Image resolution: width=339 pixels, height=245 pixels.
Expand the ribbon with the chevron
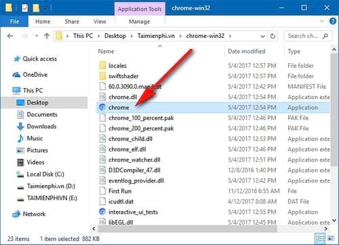click(322, 21)
